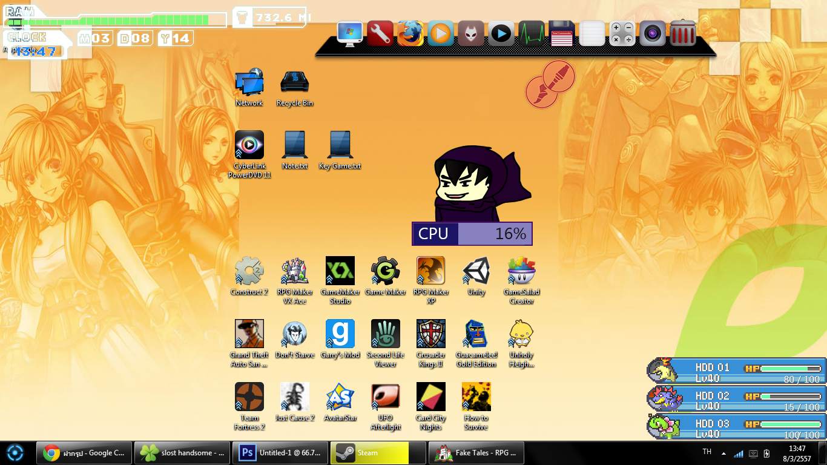Open the green pulse monitor dock icon
The width and height of the screenshot is (827, 465).
tap(532, 33)
